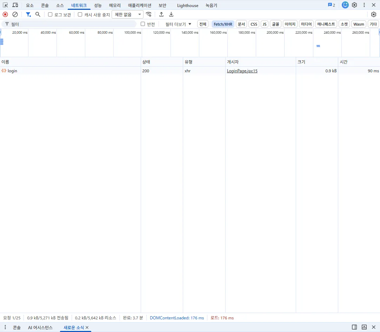
Task: Open DevTools settings gear icon
Action: pos(354,5)
